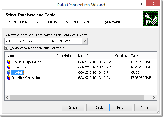Viewport: 163px width, 117px height.
Task: Sort by the Name column header
Action: (30, 56)
